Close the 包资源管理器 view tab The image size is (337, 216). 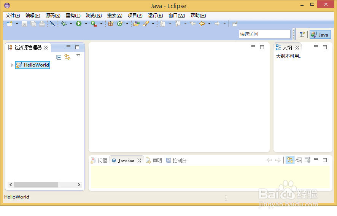46,48
